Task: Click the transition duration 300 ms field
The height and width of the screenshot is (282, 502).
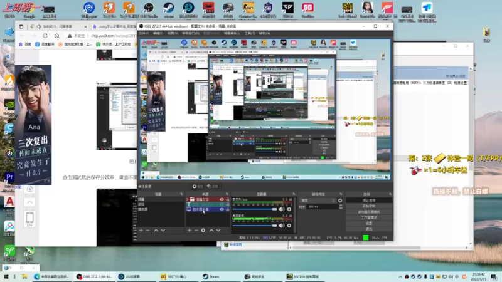Action: [322, 207]
